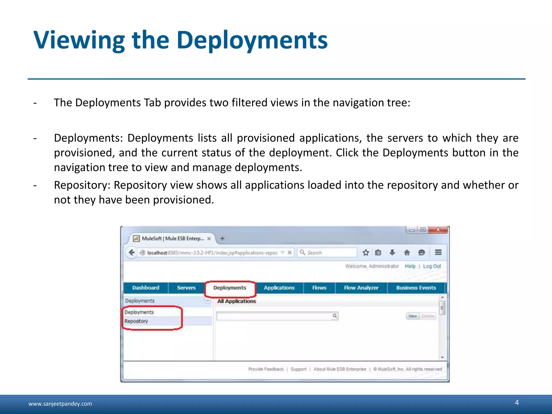
Task: Open the address bar history dropdown arrow
Action: click(282, 253)
